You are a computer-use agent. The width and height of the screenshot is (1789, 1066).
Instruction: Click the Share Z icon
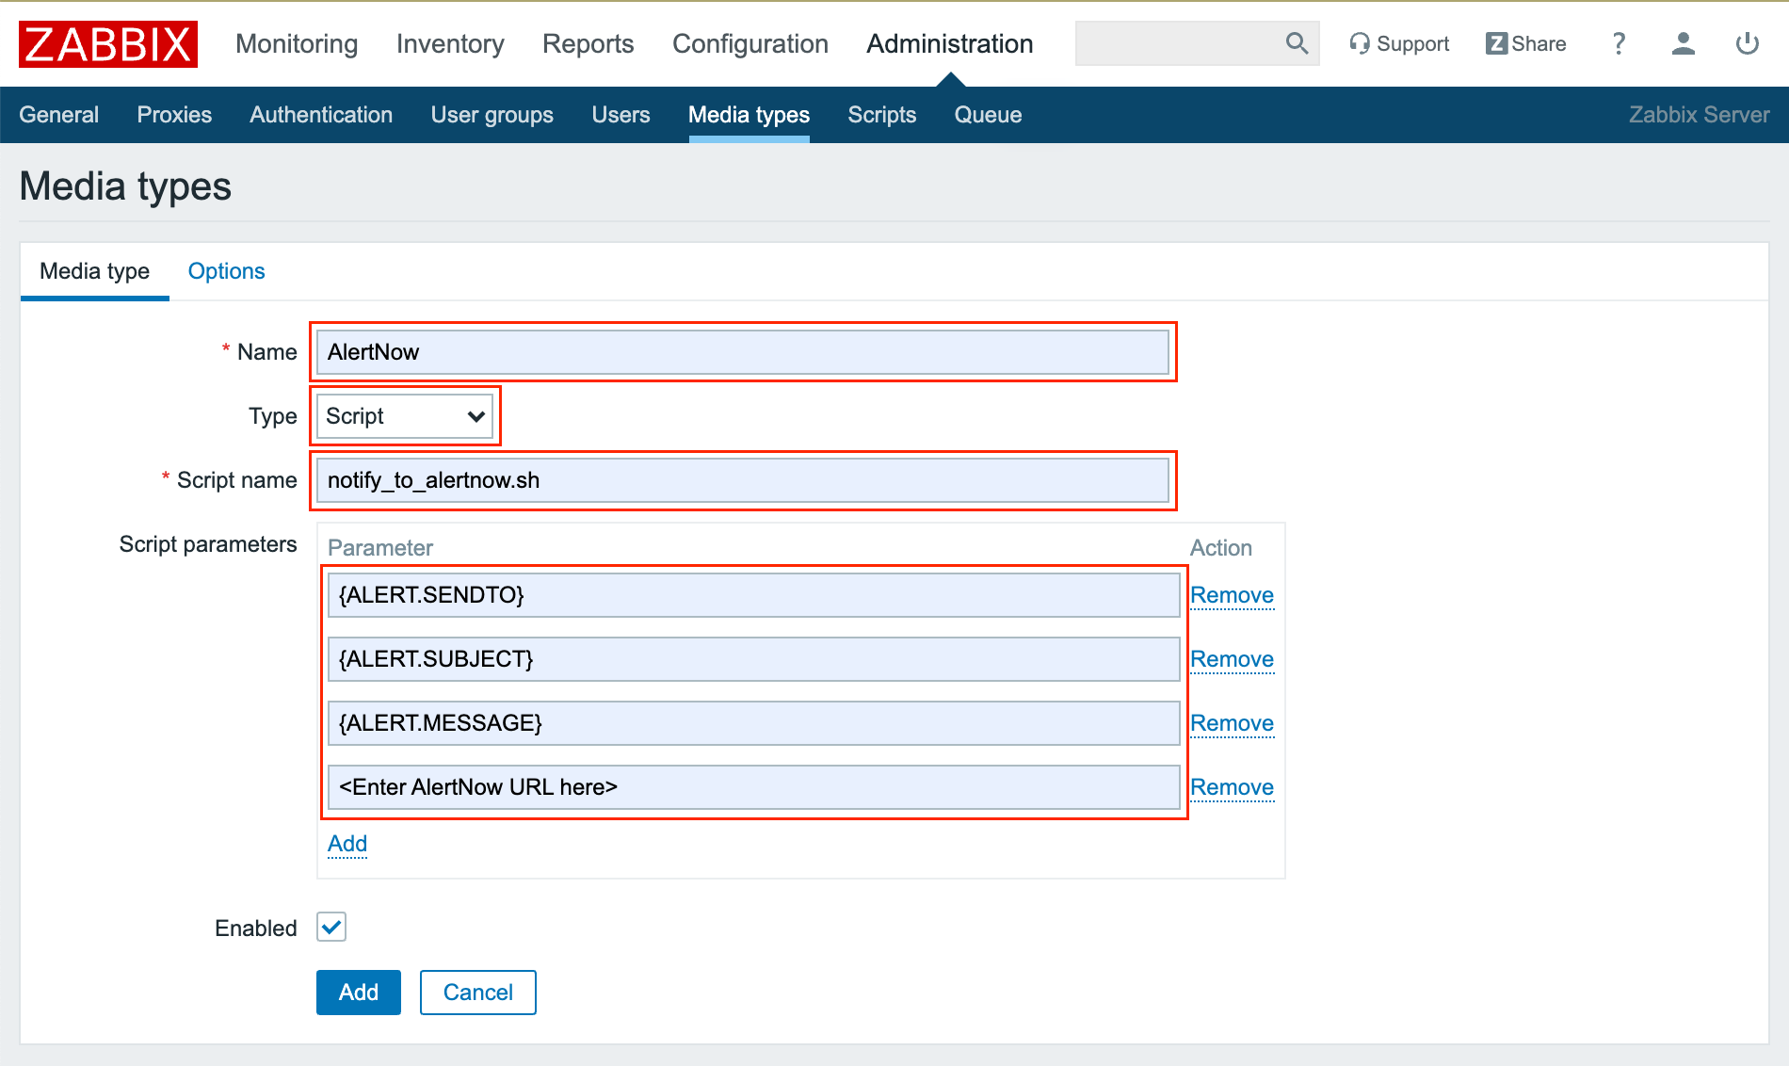coord(1496,43)
